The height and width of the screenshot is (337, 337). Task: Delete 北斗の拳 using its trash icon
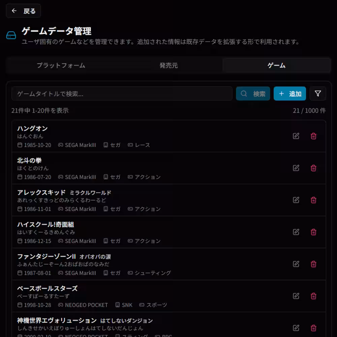point(313,168)
